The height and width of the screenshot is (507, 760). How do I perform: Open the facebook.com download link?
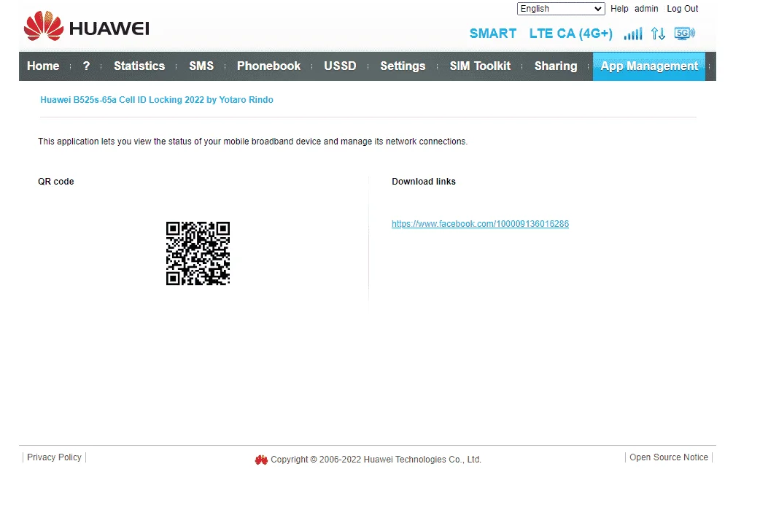coord(480,224)
